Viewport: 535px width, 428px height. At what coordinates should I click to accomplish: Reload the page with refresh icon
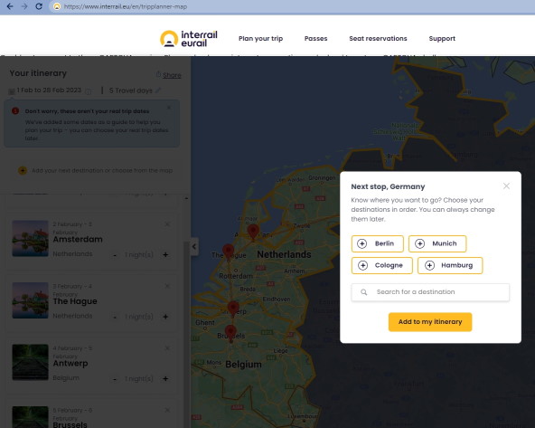tap(39, 6)
